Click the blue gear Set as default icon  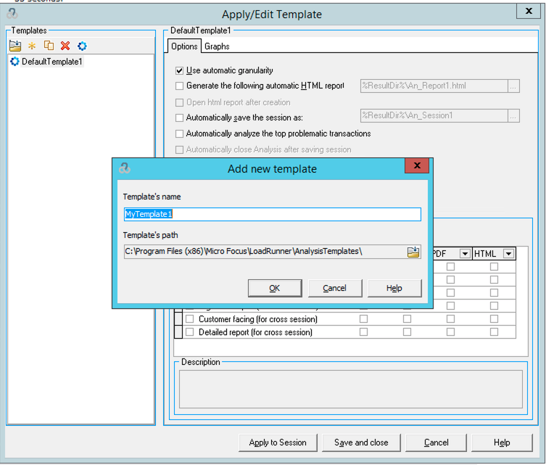[82, 46]
